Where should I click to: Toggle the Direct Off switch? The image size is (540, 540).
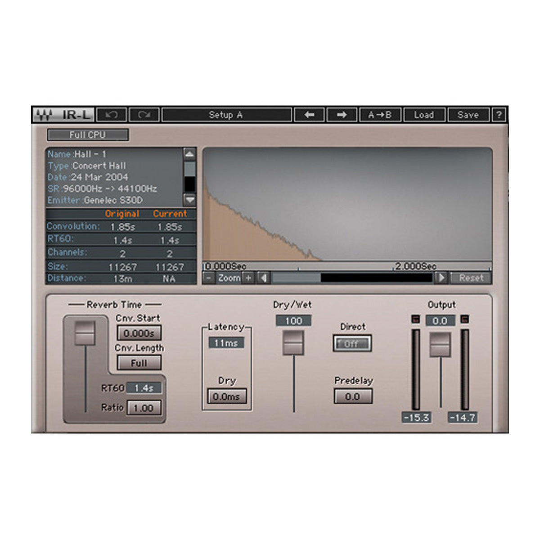click(x=352, y=344)
